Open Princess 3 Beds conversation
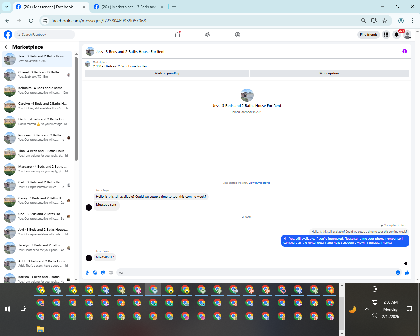This screenshot has width=420, height=336. point(37,137)
